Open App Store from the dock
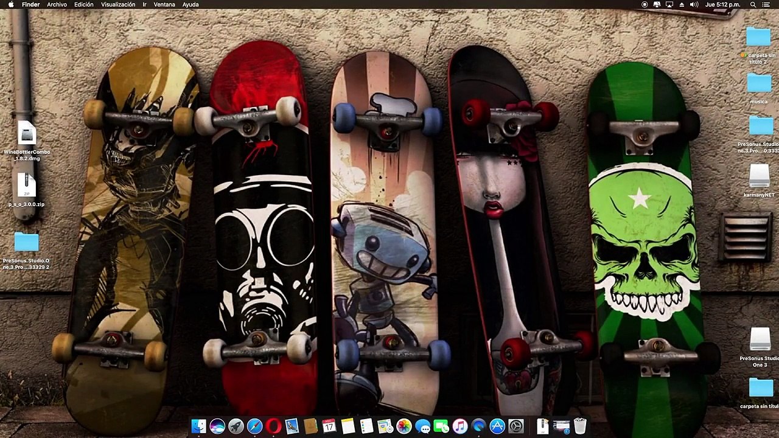Screen dimensions: 779x438 point(497,426)
